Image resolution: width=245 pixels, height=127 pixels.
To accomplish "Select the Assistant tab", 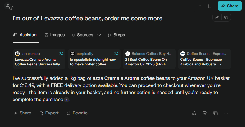I will (26, 35).
